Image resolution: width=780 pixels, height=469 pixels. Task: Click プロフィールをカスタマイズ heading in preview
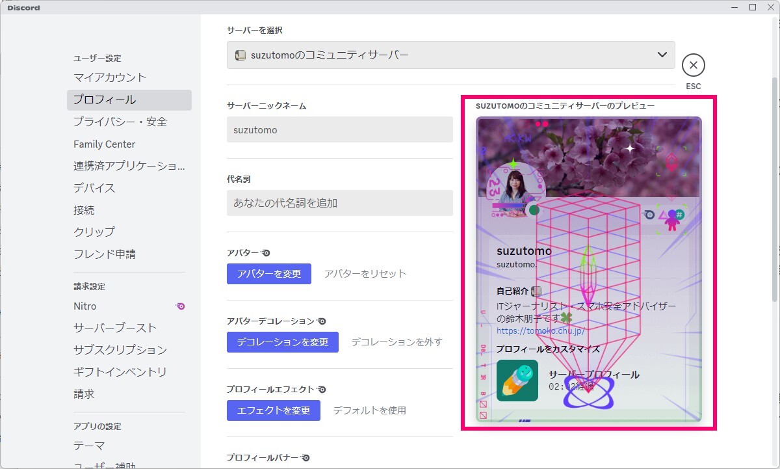[548, 349]
